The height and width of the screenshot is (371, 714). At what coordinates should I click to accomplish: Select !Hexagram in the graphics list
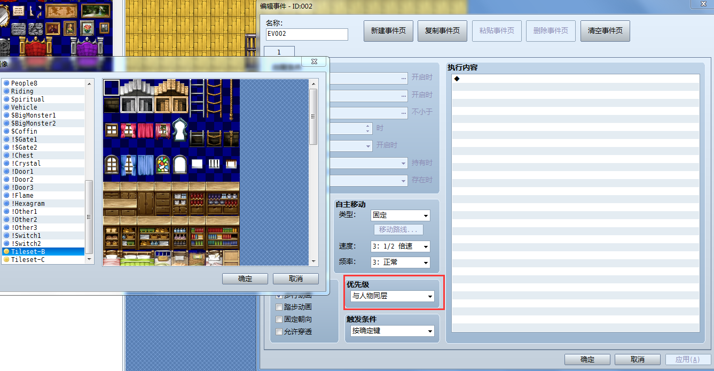(x=43, y=204)
